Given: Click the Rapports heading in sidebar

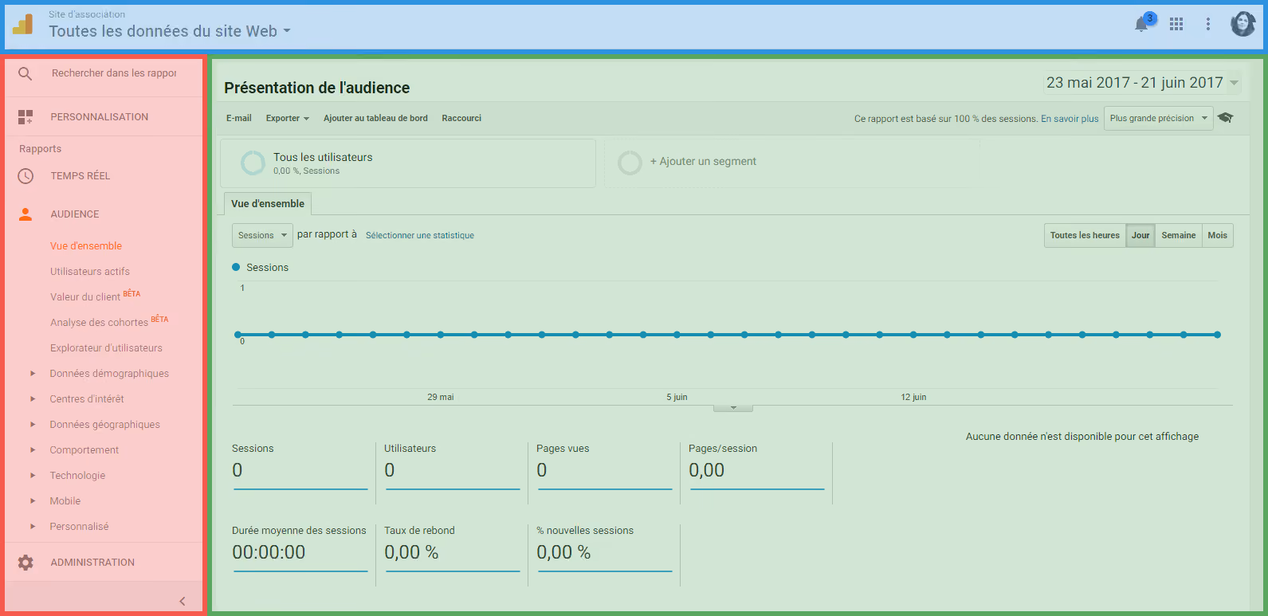Looking at the screenshot, I should 41,149.
